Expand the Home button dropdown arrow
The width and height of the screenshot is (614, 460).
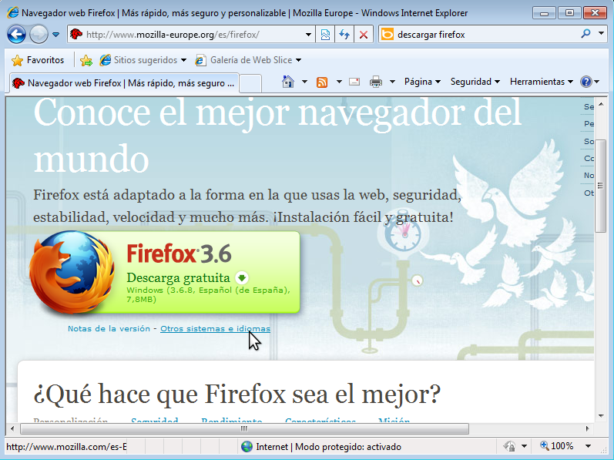tap(304, 82)
